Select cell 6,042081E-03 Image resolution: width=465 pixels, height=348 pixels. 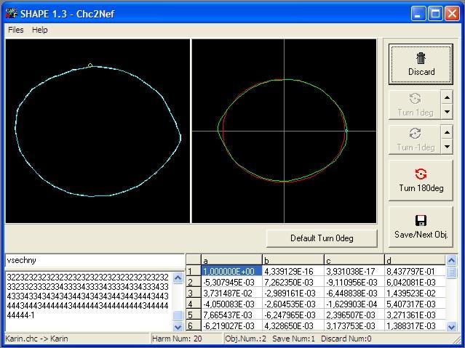(416, 282)
